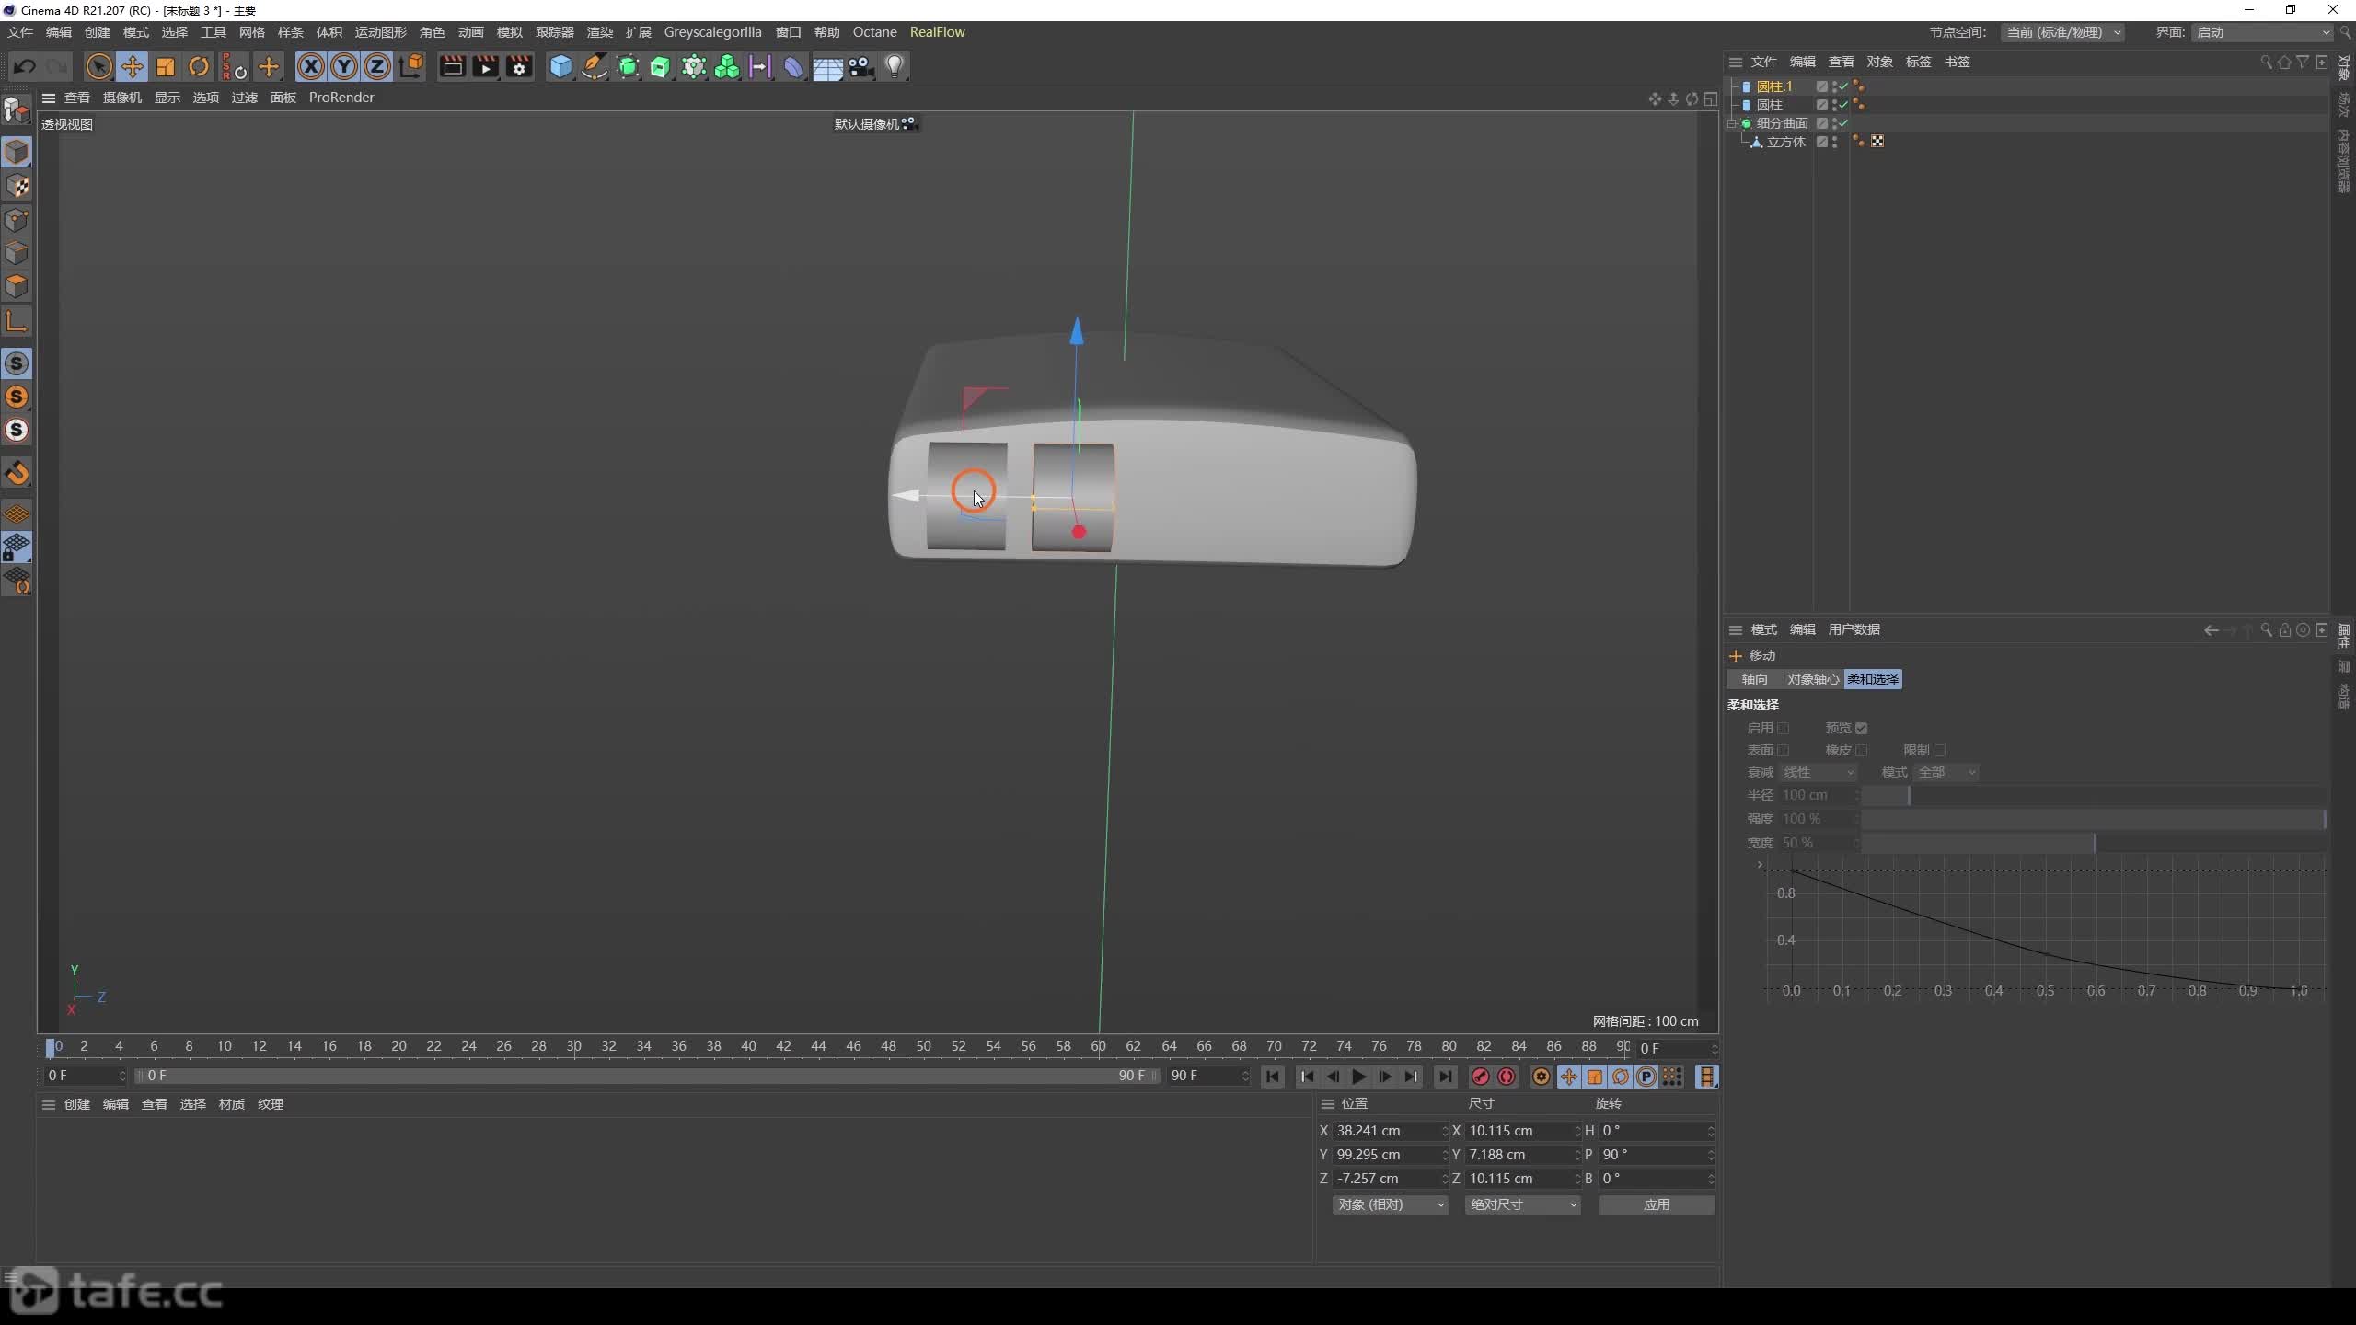Enable the Axis mode icon

(x=17, y=321)
